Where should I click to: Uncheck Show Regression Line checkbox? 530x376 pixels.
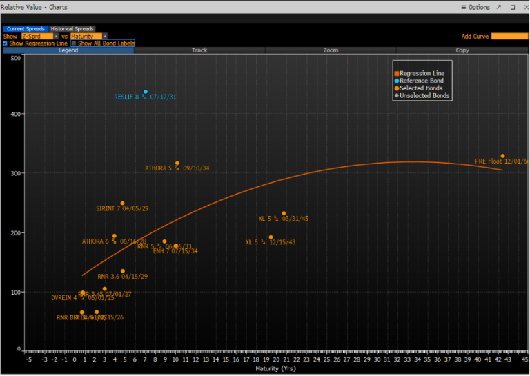coord(6,43)
